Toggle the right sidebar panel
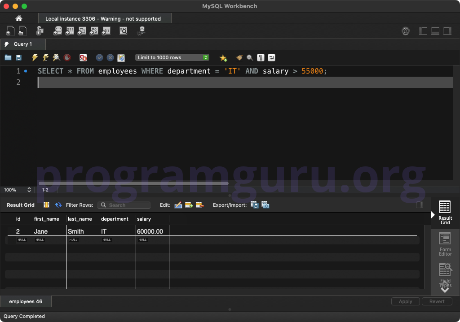This screenshot has height=322, width=460. coord(447,31)
